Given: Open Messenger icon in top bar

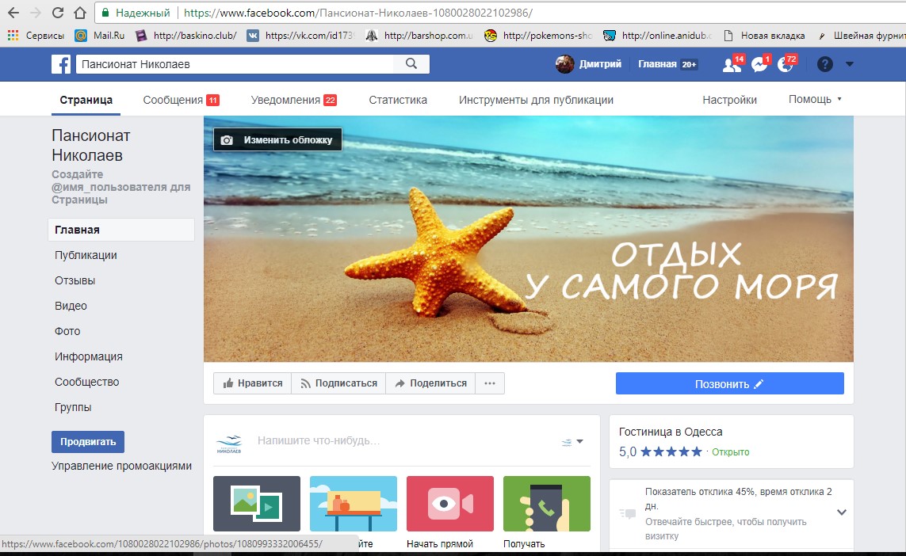Looking at the screenshot, I should (760, 64).
